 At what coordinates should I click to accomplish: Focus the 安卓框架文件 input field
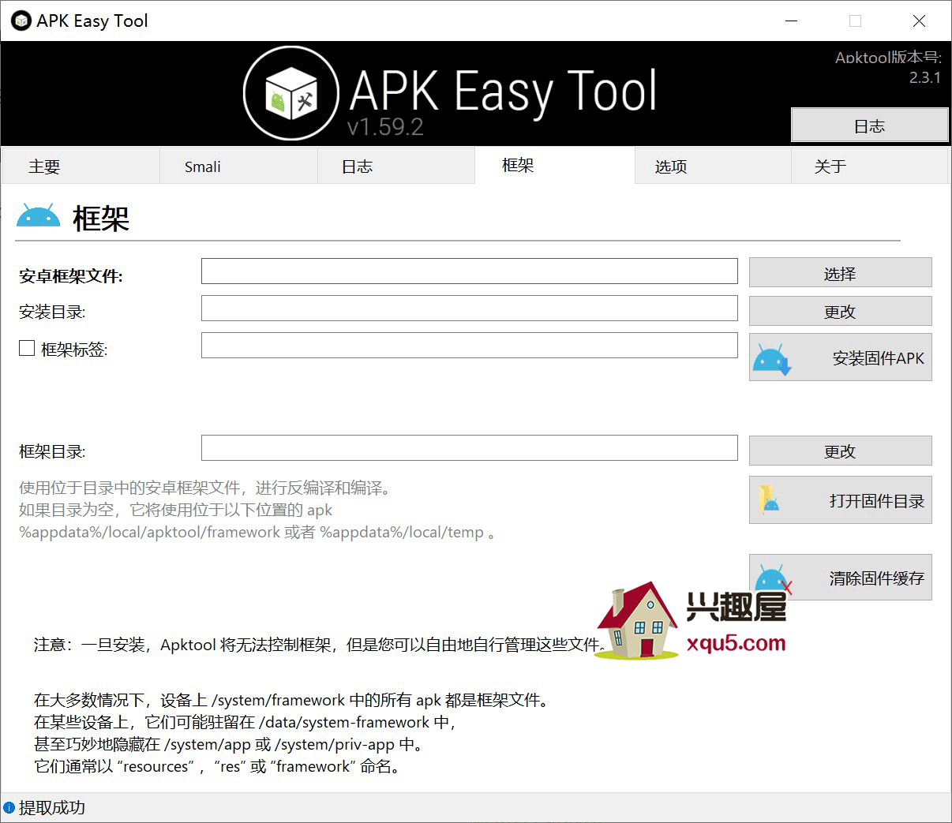click(x=470, y=271)
